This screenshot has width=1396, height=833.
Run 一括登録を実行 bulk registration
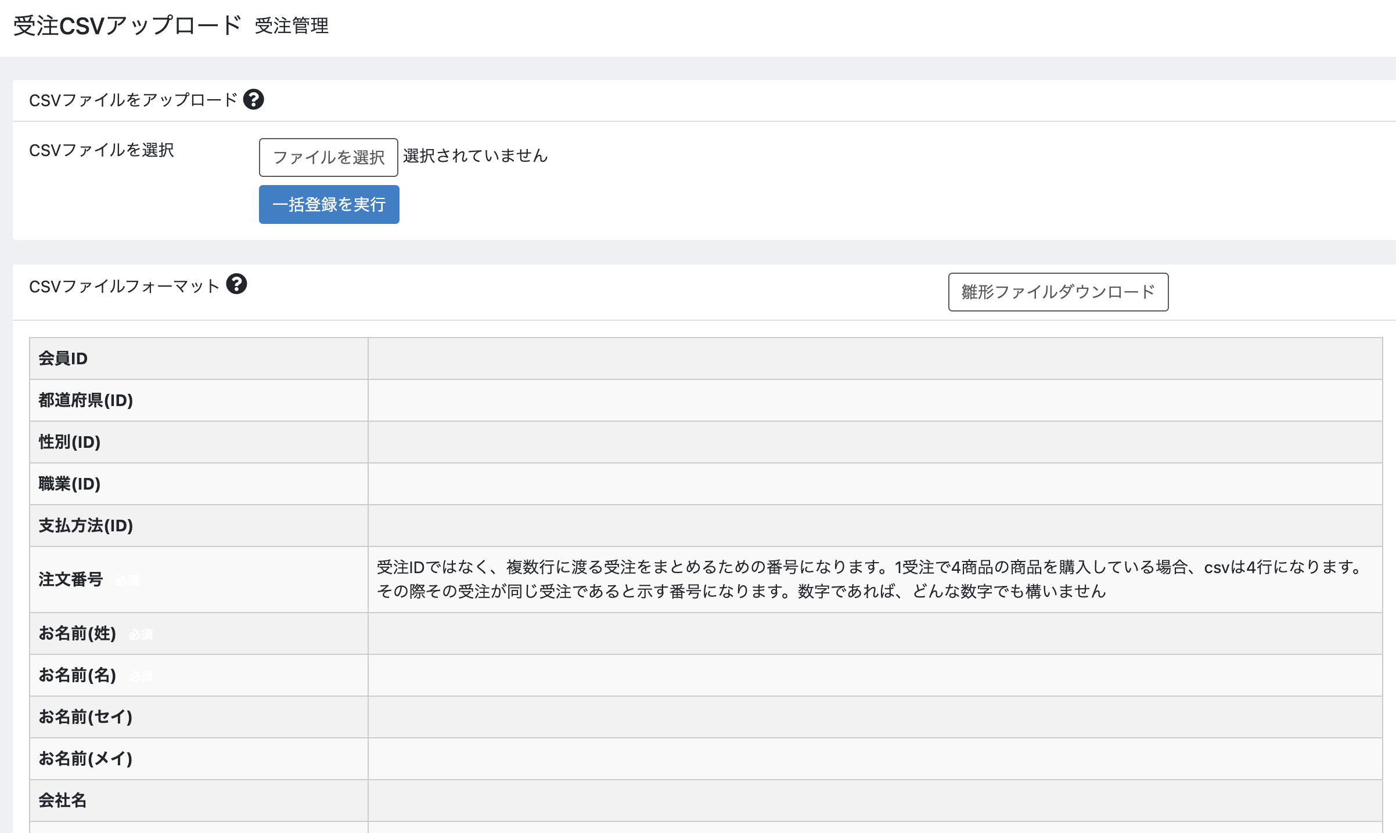pyautogui.click(x=329, y=204)
